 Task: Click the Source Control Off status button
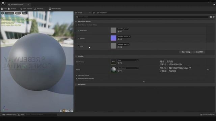pos(207,115)
